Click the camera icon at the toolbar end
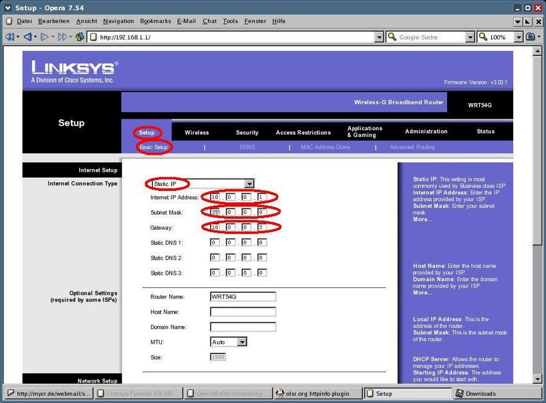Viewport: 546px width, 403px height. (530, 37)
